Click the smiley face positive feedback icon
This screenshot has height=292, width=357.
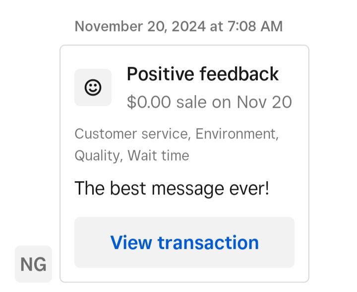[93, 88]
